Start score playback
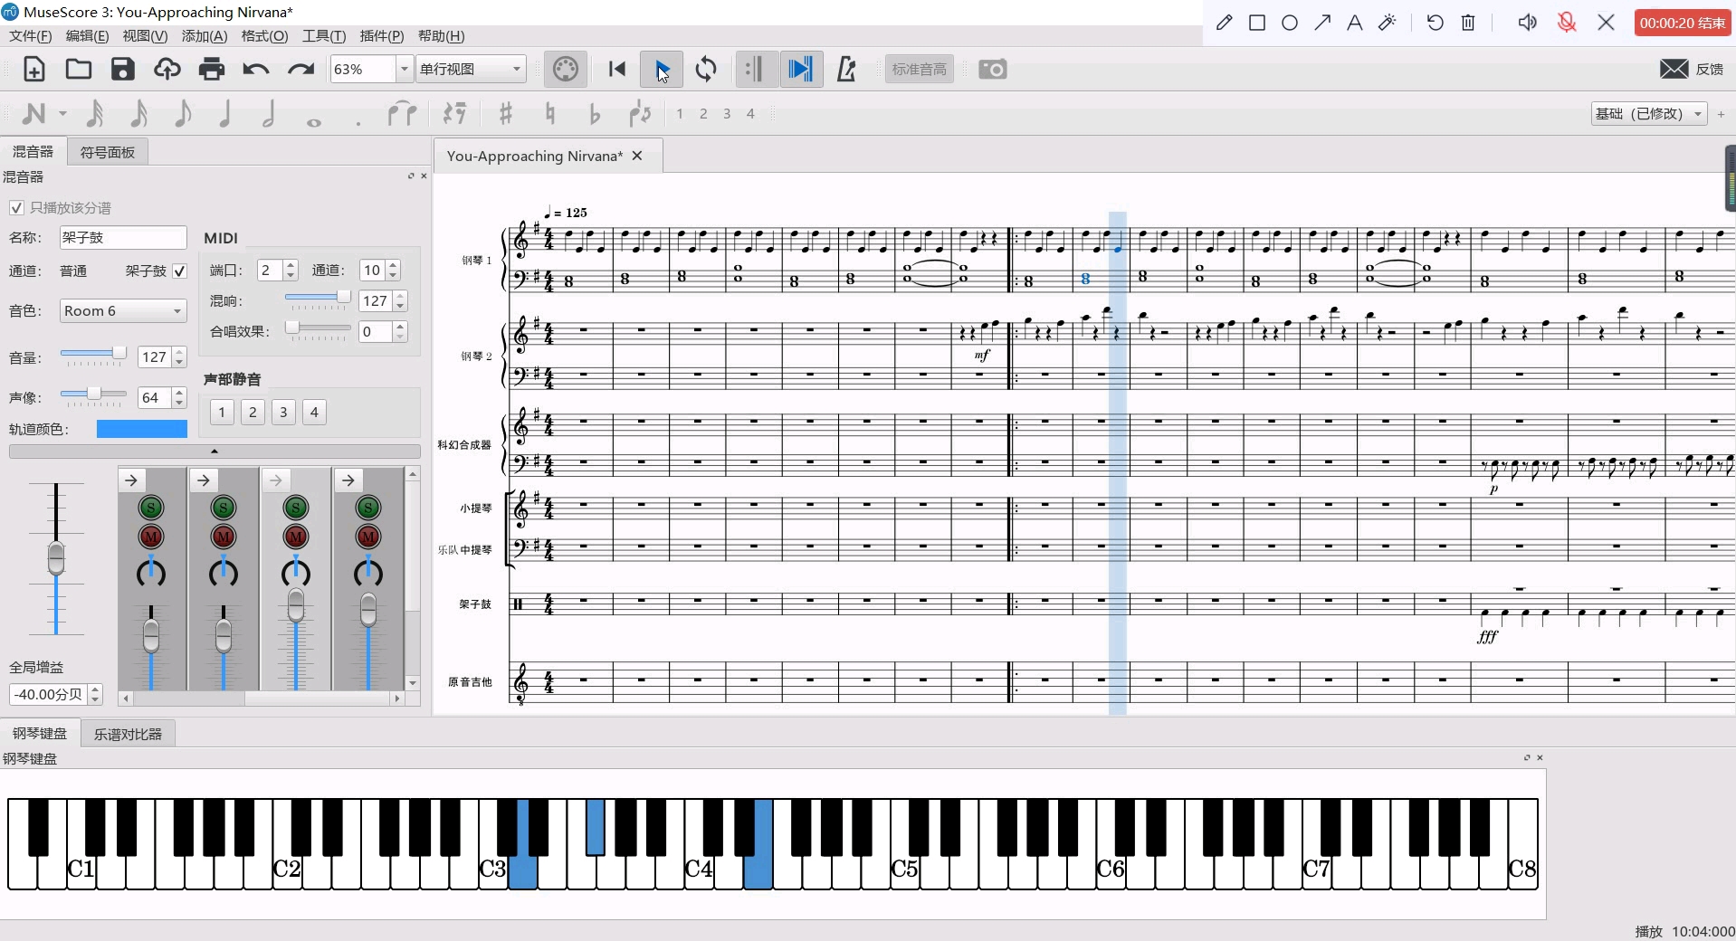This screenshot has height=941, width=1736. tap(661, 69)
